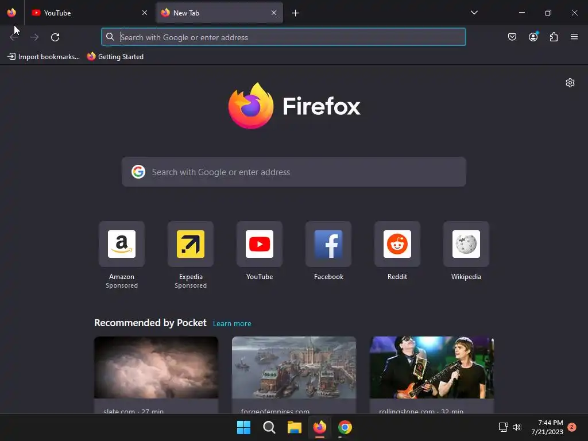This screenshot has height=441, width=588.
Task: Open the Windows Start menu
Action: click(243, 427)
